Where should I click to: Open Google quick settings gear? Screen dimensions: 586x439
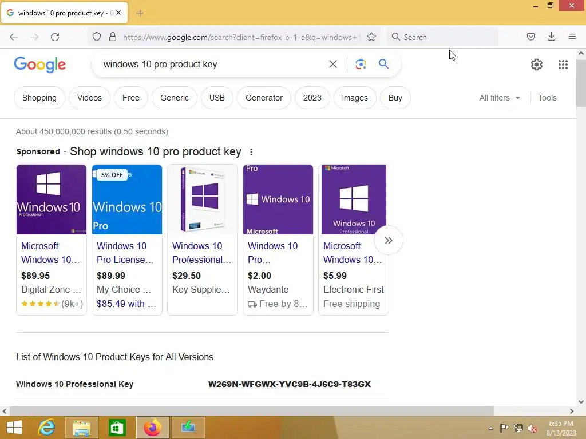pos(537,65)
